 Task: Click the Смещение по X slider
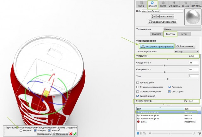164,66
